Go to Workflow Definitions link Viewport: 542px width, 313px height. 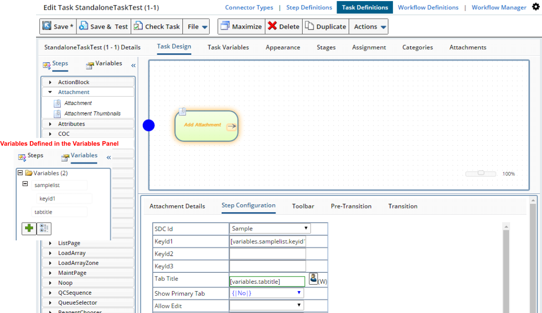[428, 8]
